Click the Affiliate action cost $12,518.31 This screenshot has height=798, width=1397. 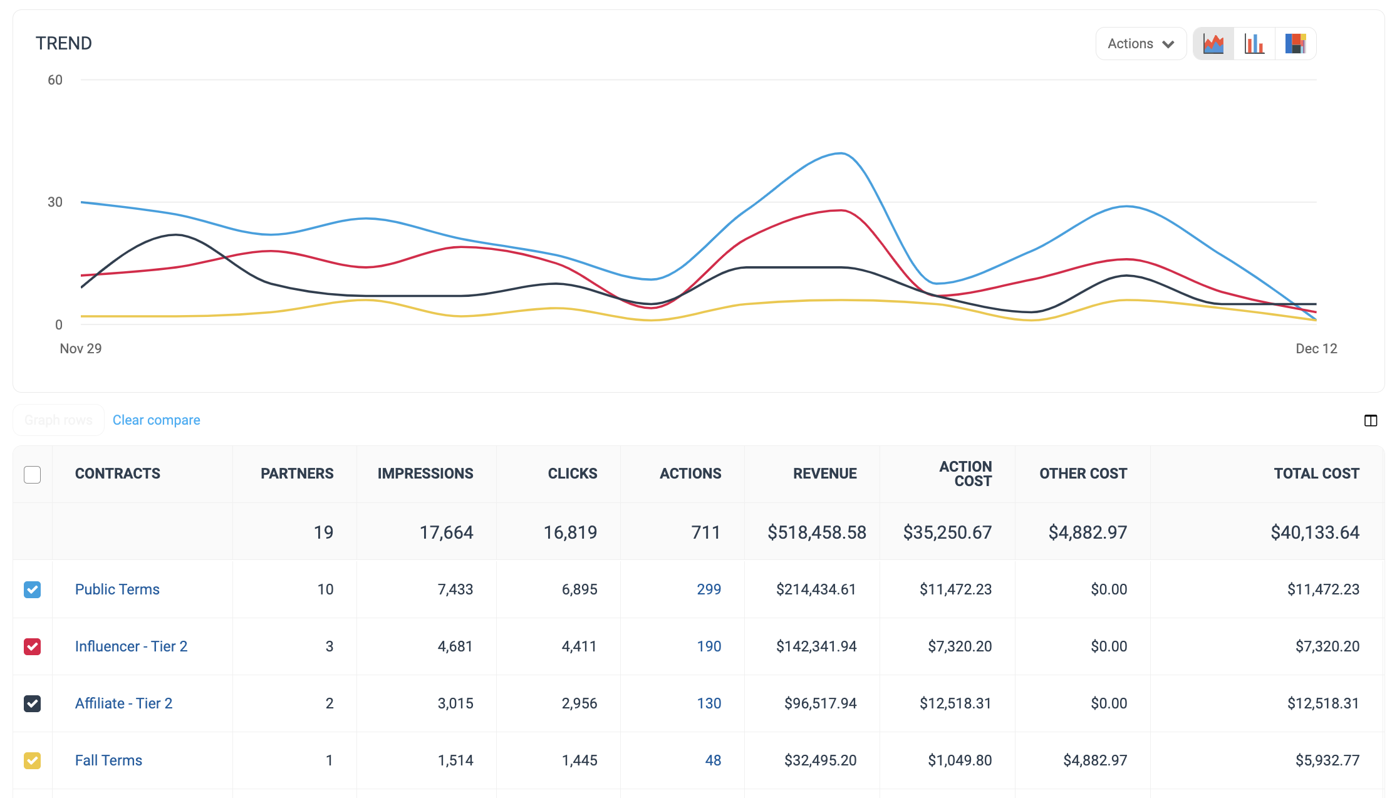pyautogui.click(x=955, y=703)
